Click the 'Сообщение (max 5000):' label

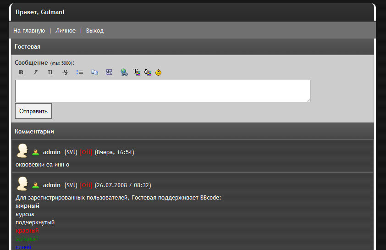[x=44, y=63]
